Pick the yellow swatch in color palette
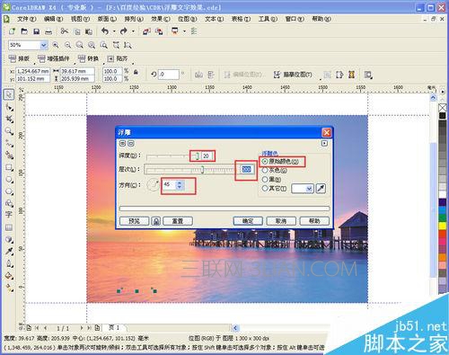Image resolution: width=449 pixels, height=355 pixels. (443, 226)
